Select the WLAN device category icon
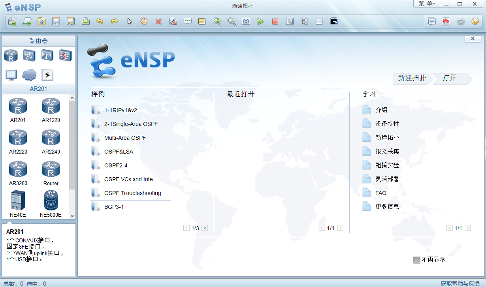Viewport: 486px width, 287px height. [x=47, y=56]
